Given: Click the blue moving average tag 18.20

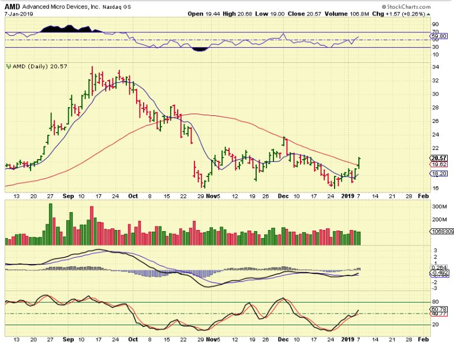Looking at the screenshot, I should pyautogui.click(x=439, y=174).
